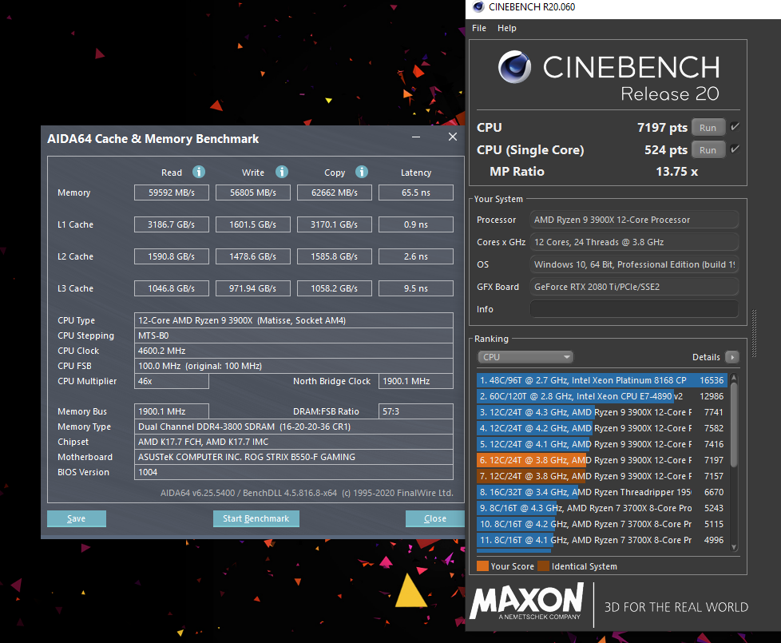Open the File menu in Cinebench

[x=479, y=29]
